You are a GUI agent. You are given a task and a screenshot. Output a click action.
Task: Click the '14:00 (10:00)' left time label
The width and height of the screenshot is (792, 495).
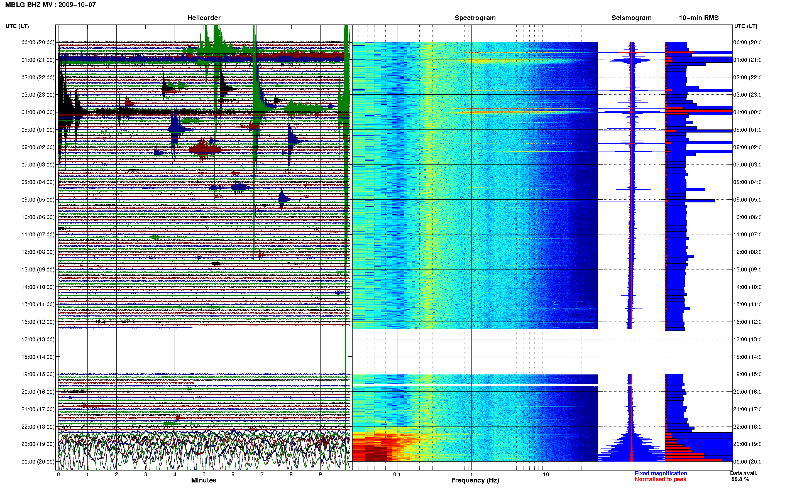pos(38,287)
